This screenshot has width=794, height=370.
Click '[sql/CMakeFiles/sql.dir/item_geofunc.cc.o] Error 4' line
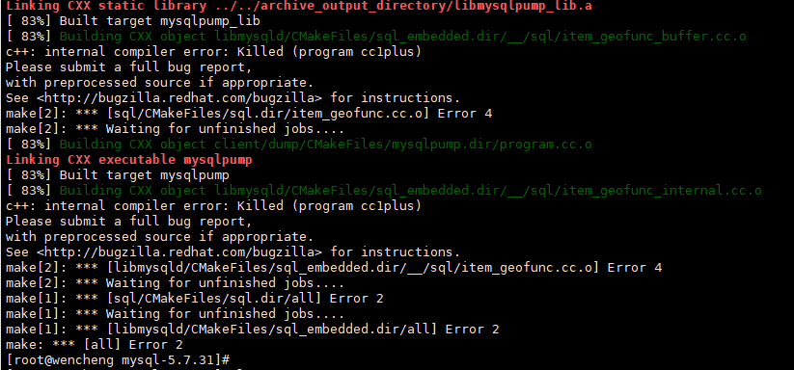(x=249, y=114)
